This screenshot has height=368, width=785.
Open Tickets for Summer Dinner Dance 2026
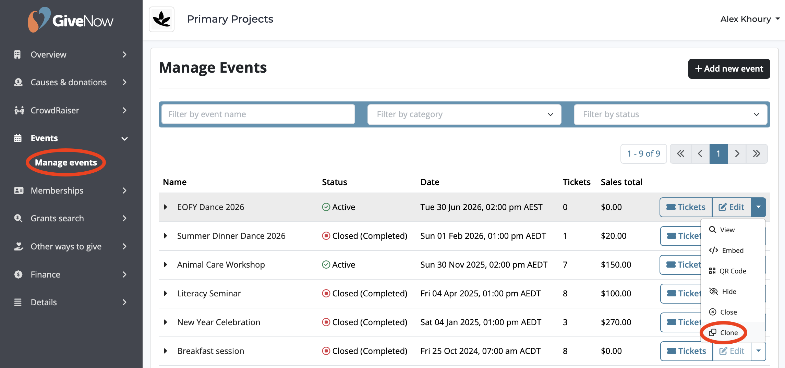pyautogui.click(x=681, y=236)
